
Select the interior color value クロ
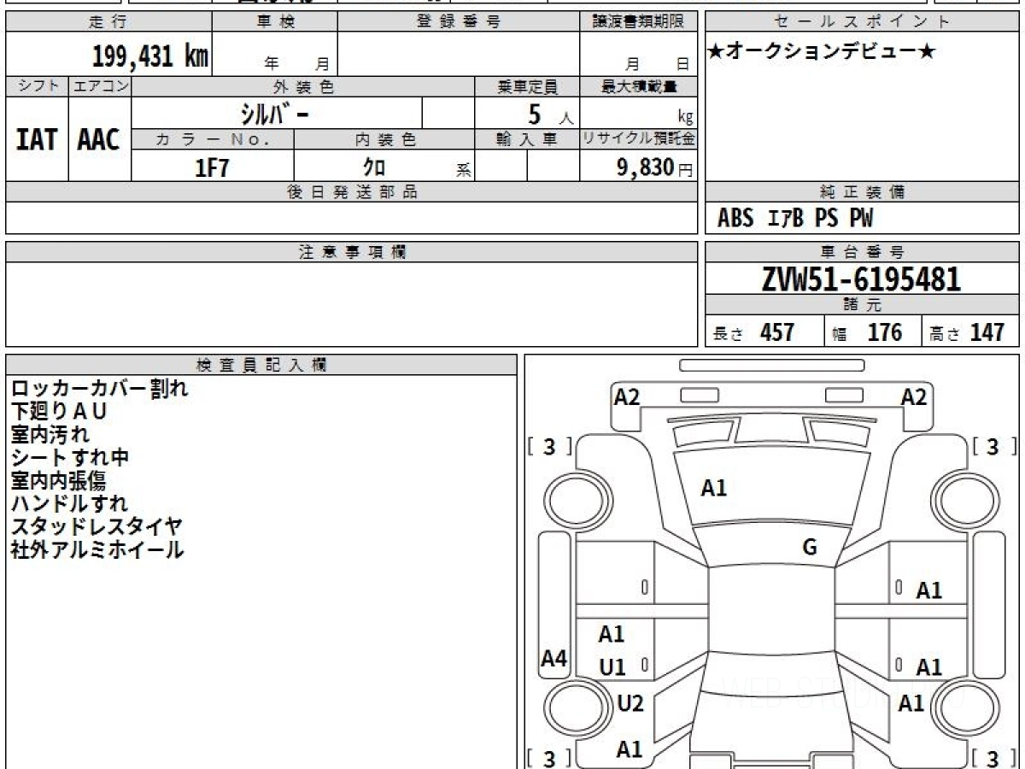[375, 167]
